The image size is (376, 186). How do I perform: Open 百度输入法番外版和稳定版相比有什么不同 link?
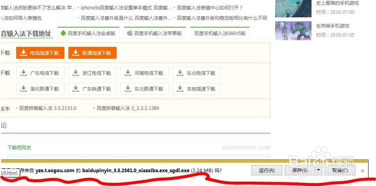(x=222, y=18)
